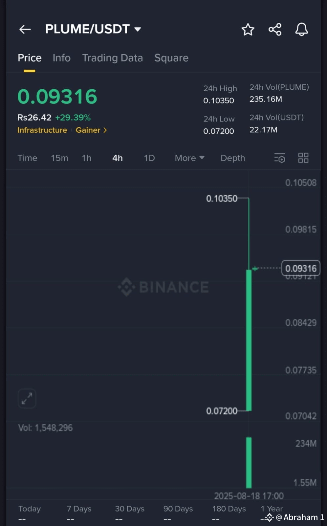Viewport: 327px width, 526px height.
Task: Open chart indicator settings icon
Action: [279, 158]
